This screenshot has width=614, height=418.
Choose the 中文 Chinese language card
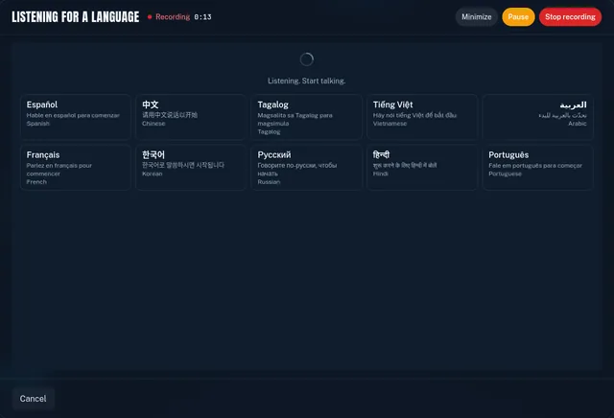coord(191,117)
